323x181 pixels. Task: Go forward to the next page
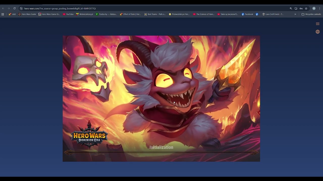[9, 8]
